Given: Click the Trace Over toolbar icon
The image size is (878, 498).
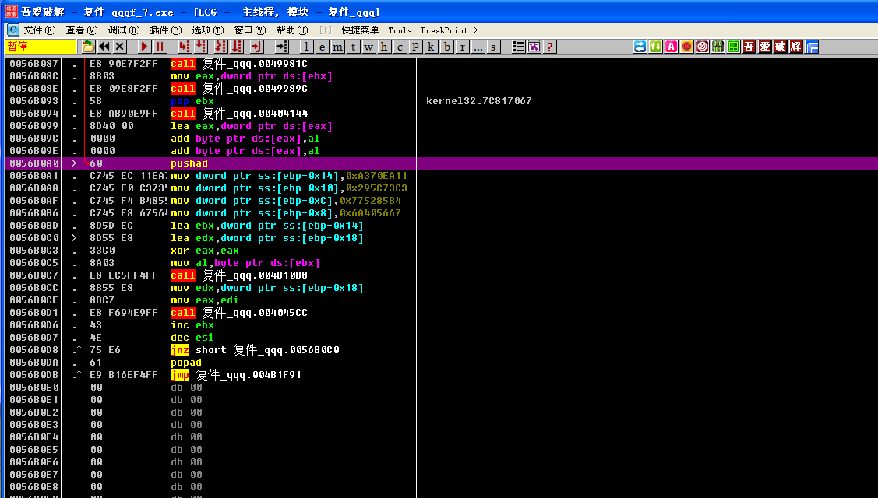Looking at the screenshot, I should tap(237, 47).
